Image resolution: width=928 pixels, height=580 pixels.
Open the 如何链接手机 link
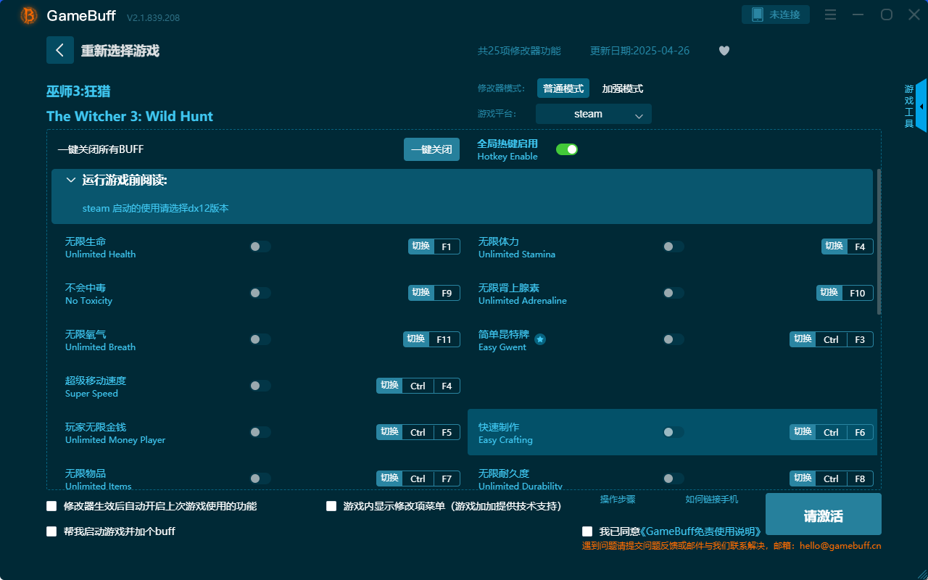tap(711, 500)
